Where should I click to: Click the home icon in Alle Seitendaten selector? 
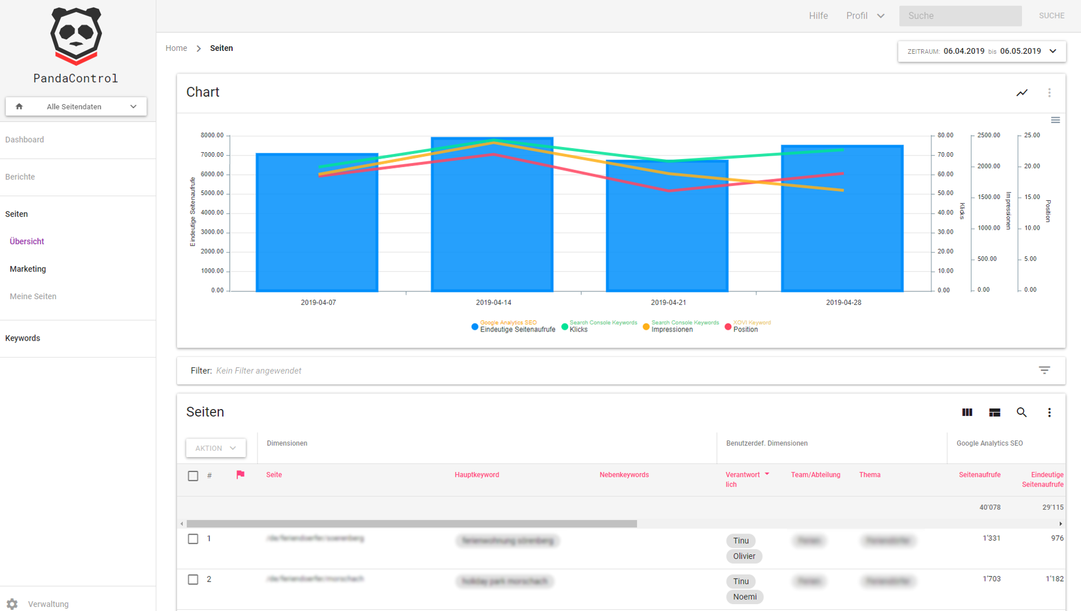[19, 106]
